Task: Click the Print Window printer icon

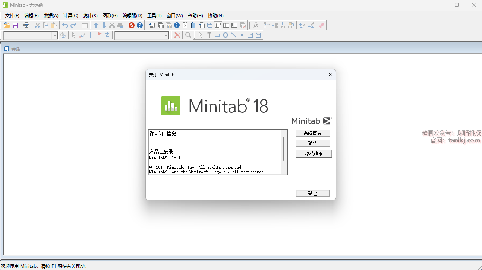Action: point(26,25)
